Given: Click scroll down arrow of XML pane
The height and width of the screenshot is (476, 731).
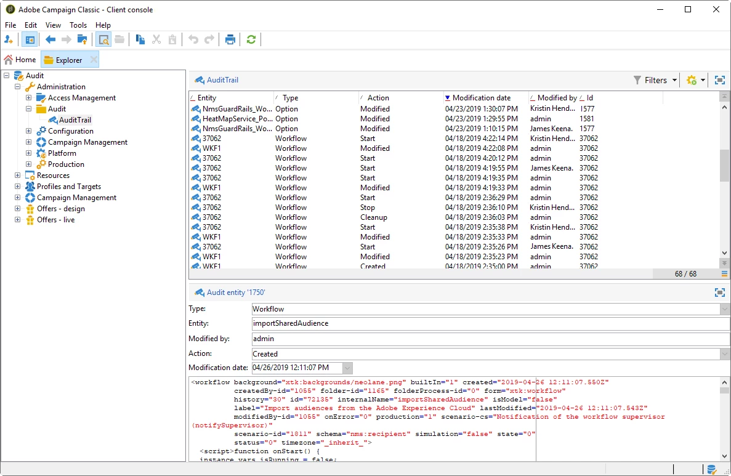Looking at the screenshot, I should tap(724, 456).
